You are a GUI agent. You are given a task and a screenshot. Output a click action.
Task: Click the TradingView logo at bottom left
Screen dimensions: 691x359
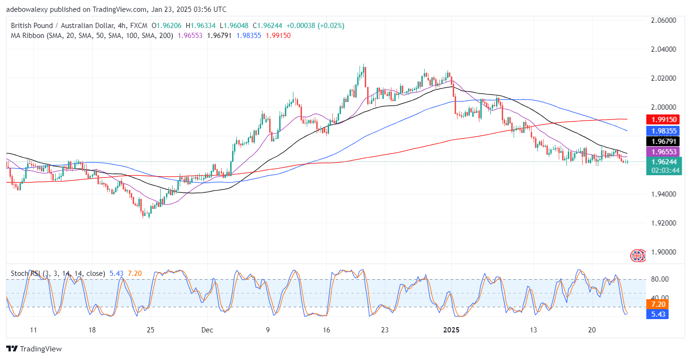pos(34,349)
